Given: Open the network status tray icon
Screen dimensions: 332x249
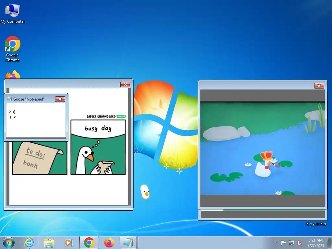Looking at the screenshot, I should (x=291, y=243).
